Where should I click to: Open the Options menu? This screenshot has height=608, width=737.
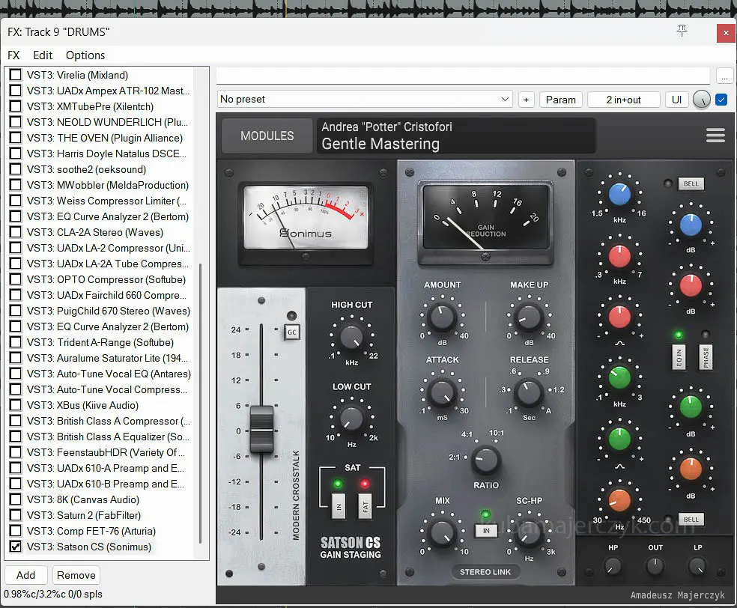[85, 55]
